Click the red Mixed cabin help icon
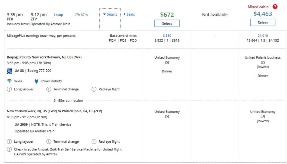287x164 pixels. [275, 7]
